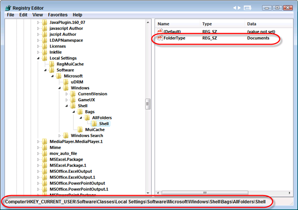Collapse the Windows key

click(60, 88)
